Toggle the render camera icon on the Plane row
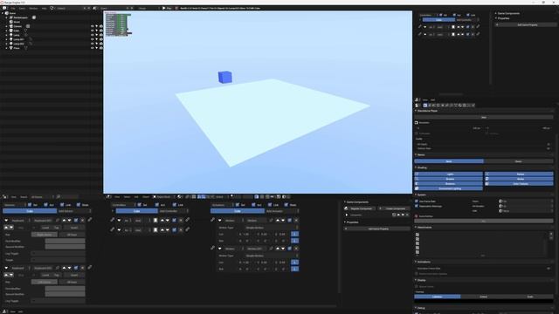The width and height of the screenshot is (559, 314). tap(101, 48)
